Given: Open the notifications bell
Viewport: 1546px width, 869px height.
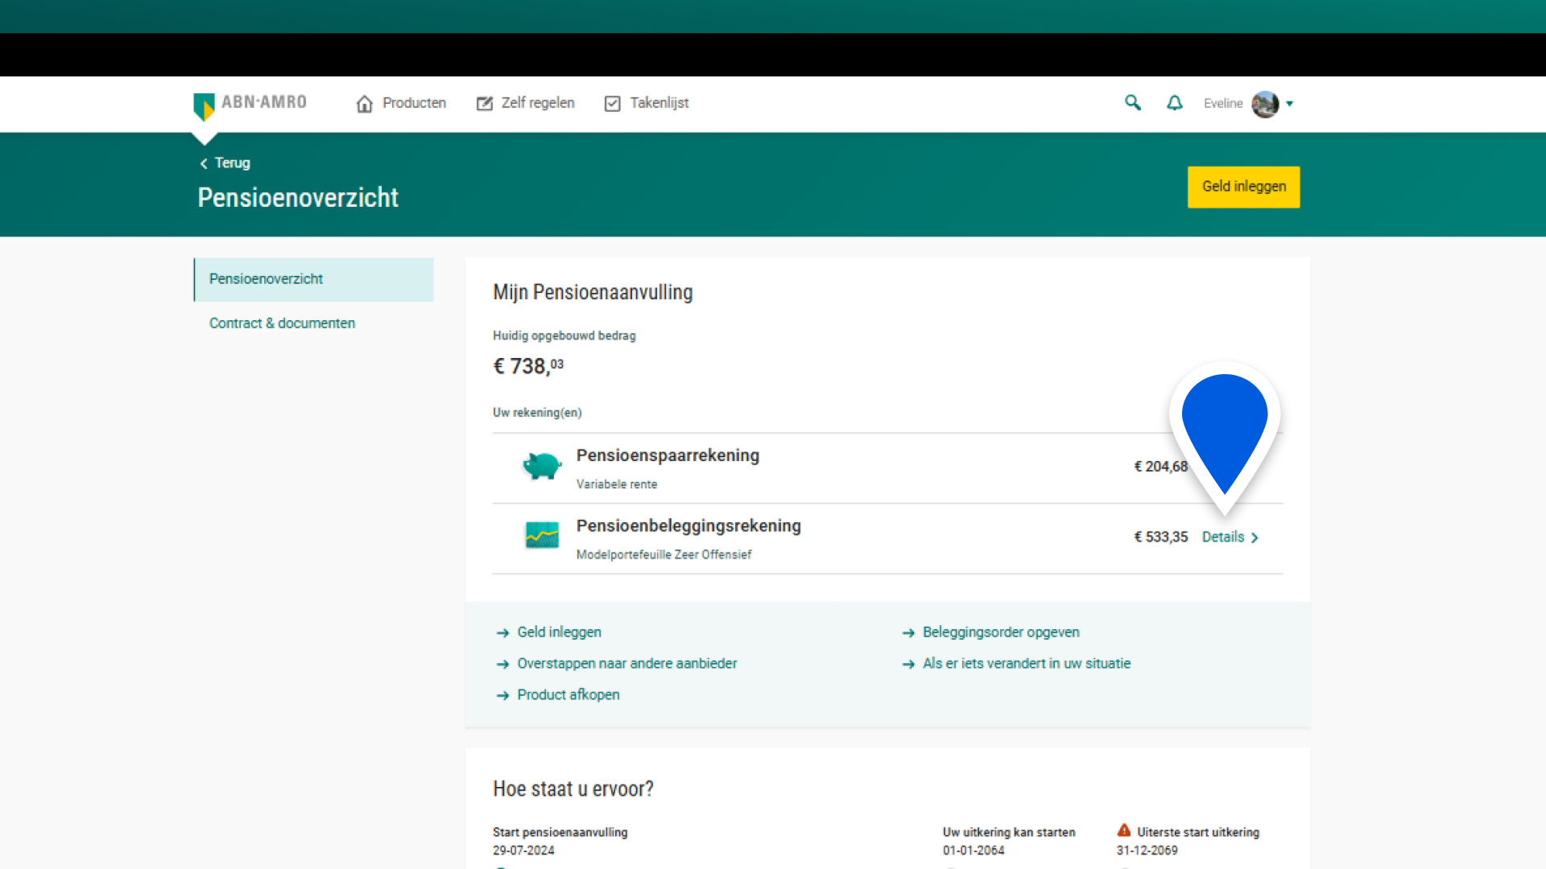Looking at the screenshot, I should (x=1174, y=103).
